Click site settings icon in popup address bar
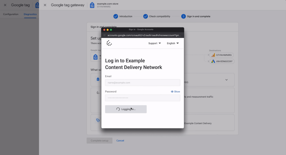The image size is (286, 155). pyautogui.click(x=104, y=35)
